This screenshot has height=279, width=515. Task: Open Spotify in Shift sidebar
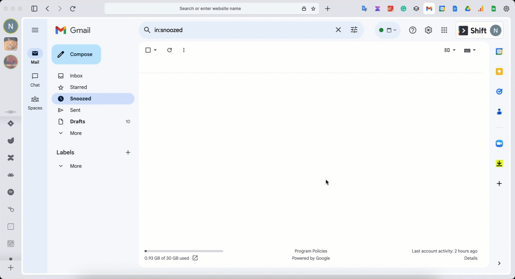[x=11, y=192]
